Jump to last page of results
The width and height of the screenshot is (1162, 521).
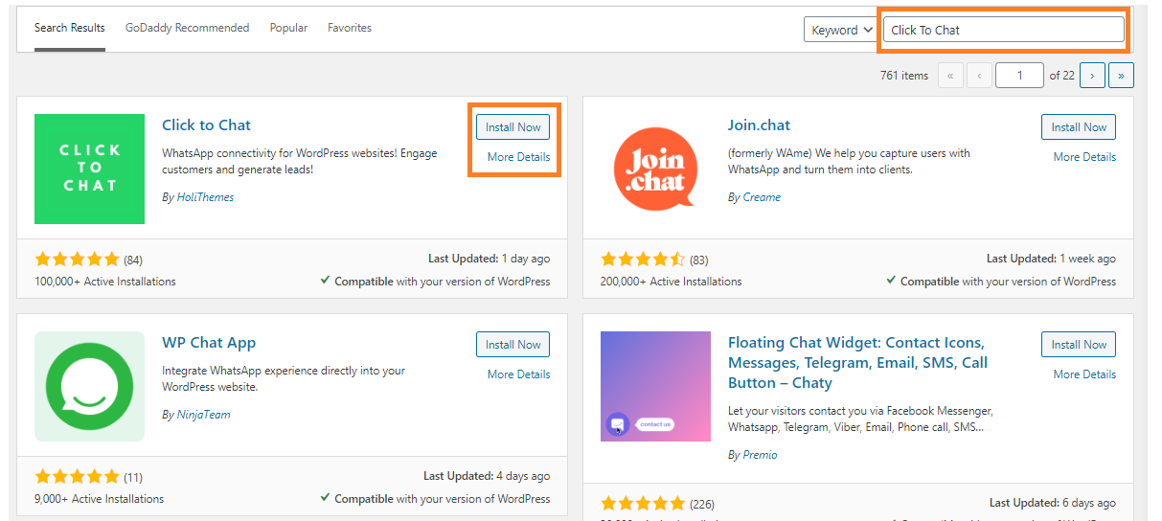[x=1122, y=76]
